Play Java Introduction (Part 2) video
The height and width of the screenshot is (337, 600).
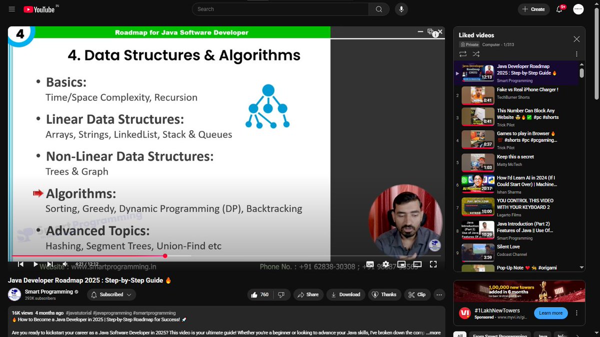515,230
